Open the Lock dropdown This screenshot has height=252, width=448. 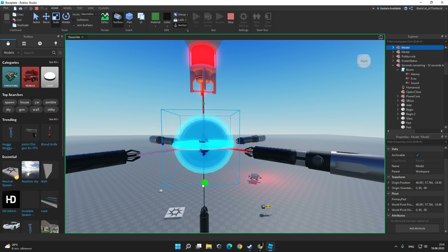(x=181, y=20)
